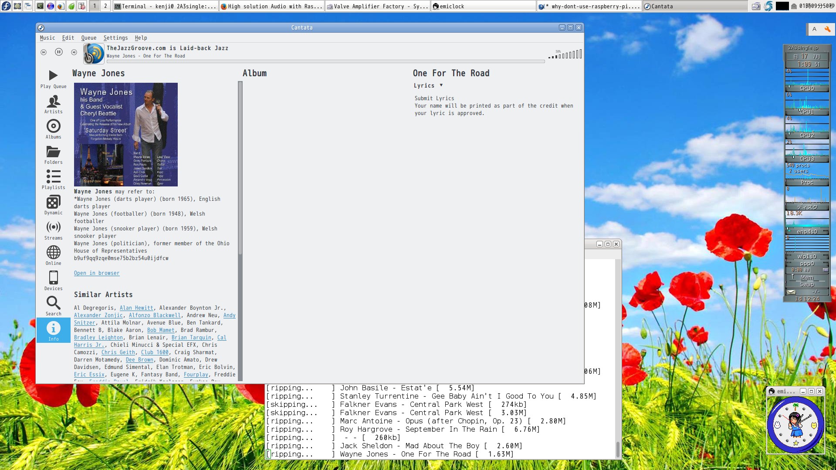Switch to the Terminal window in taskbar

click(165, 6)
